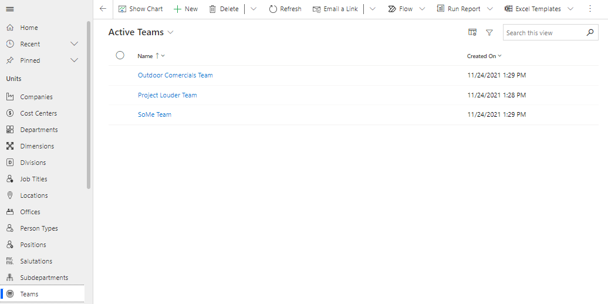Open the Flow dropdown arrow
Viewport: 608px width, 304px height.
pyautogui.click(x=422, y=9)
